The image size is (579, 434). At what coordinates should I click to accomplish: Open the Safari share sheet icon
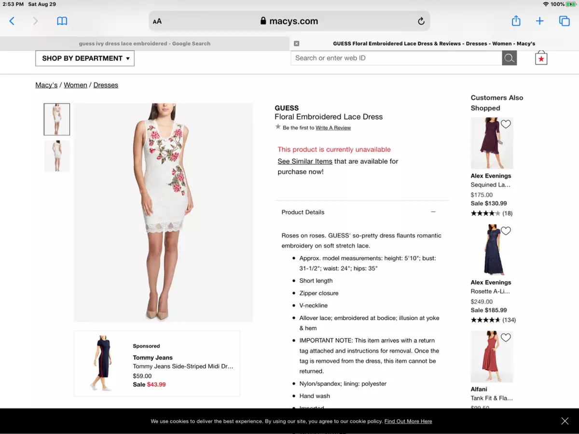point(516,21)
